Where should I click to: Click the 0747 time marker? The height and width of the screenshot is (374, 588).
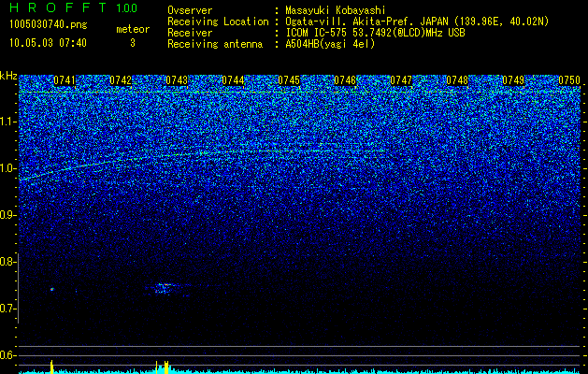[x=401, y=80]
